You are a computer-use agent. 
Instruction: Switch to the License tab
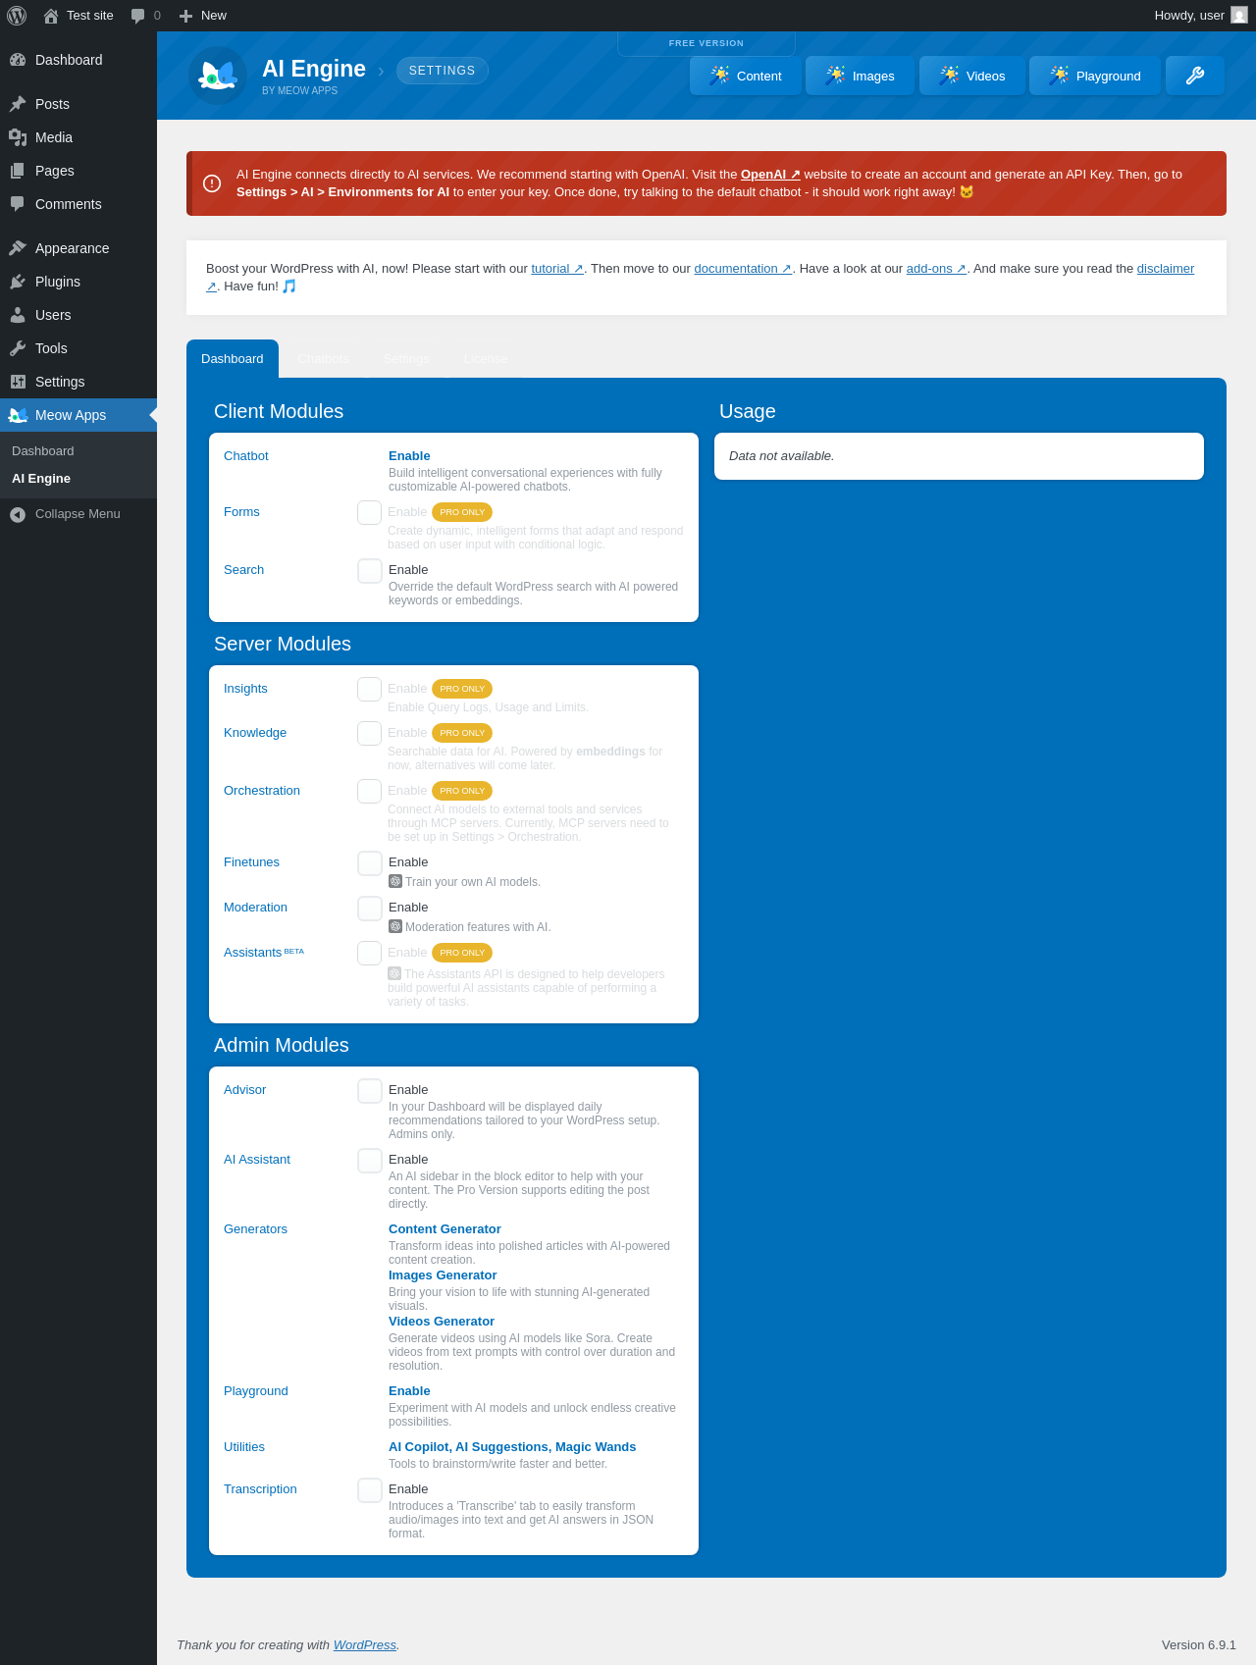486,359
